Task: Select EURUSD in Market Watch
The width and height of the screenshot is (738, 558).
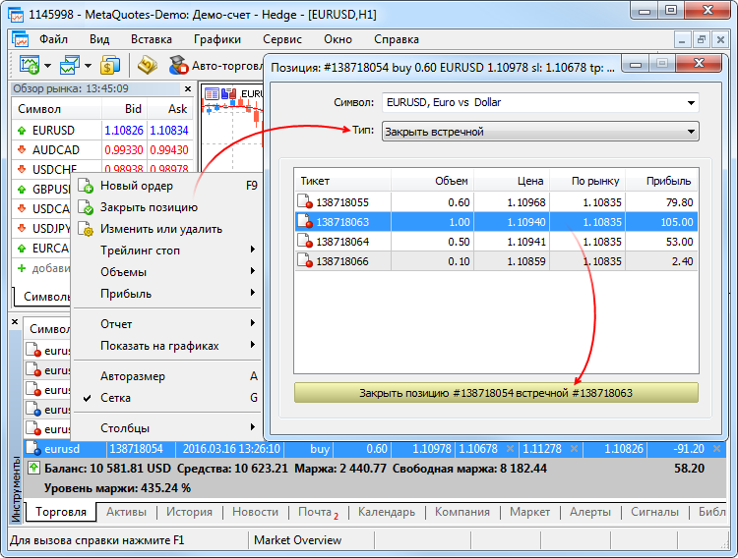Action: click(102, 131)
